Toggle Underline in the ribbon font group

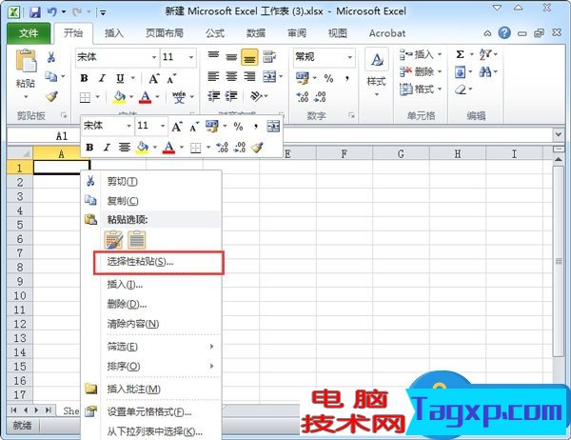point(120,78)
